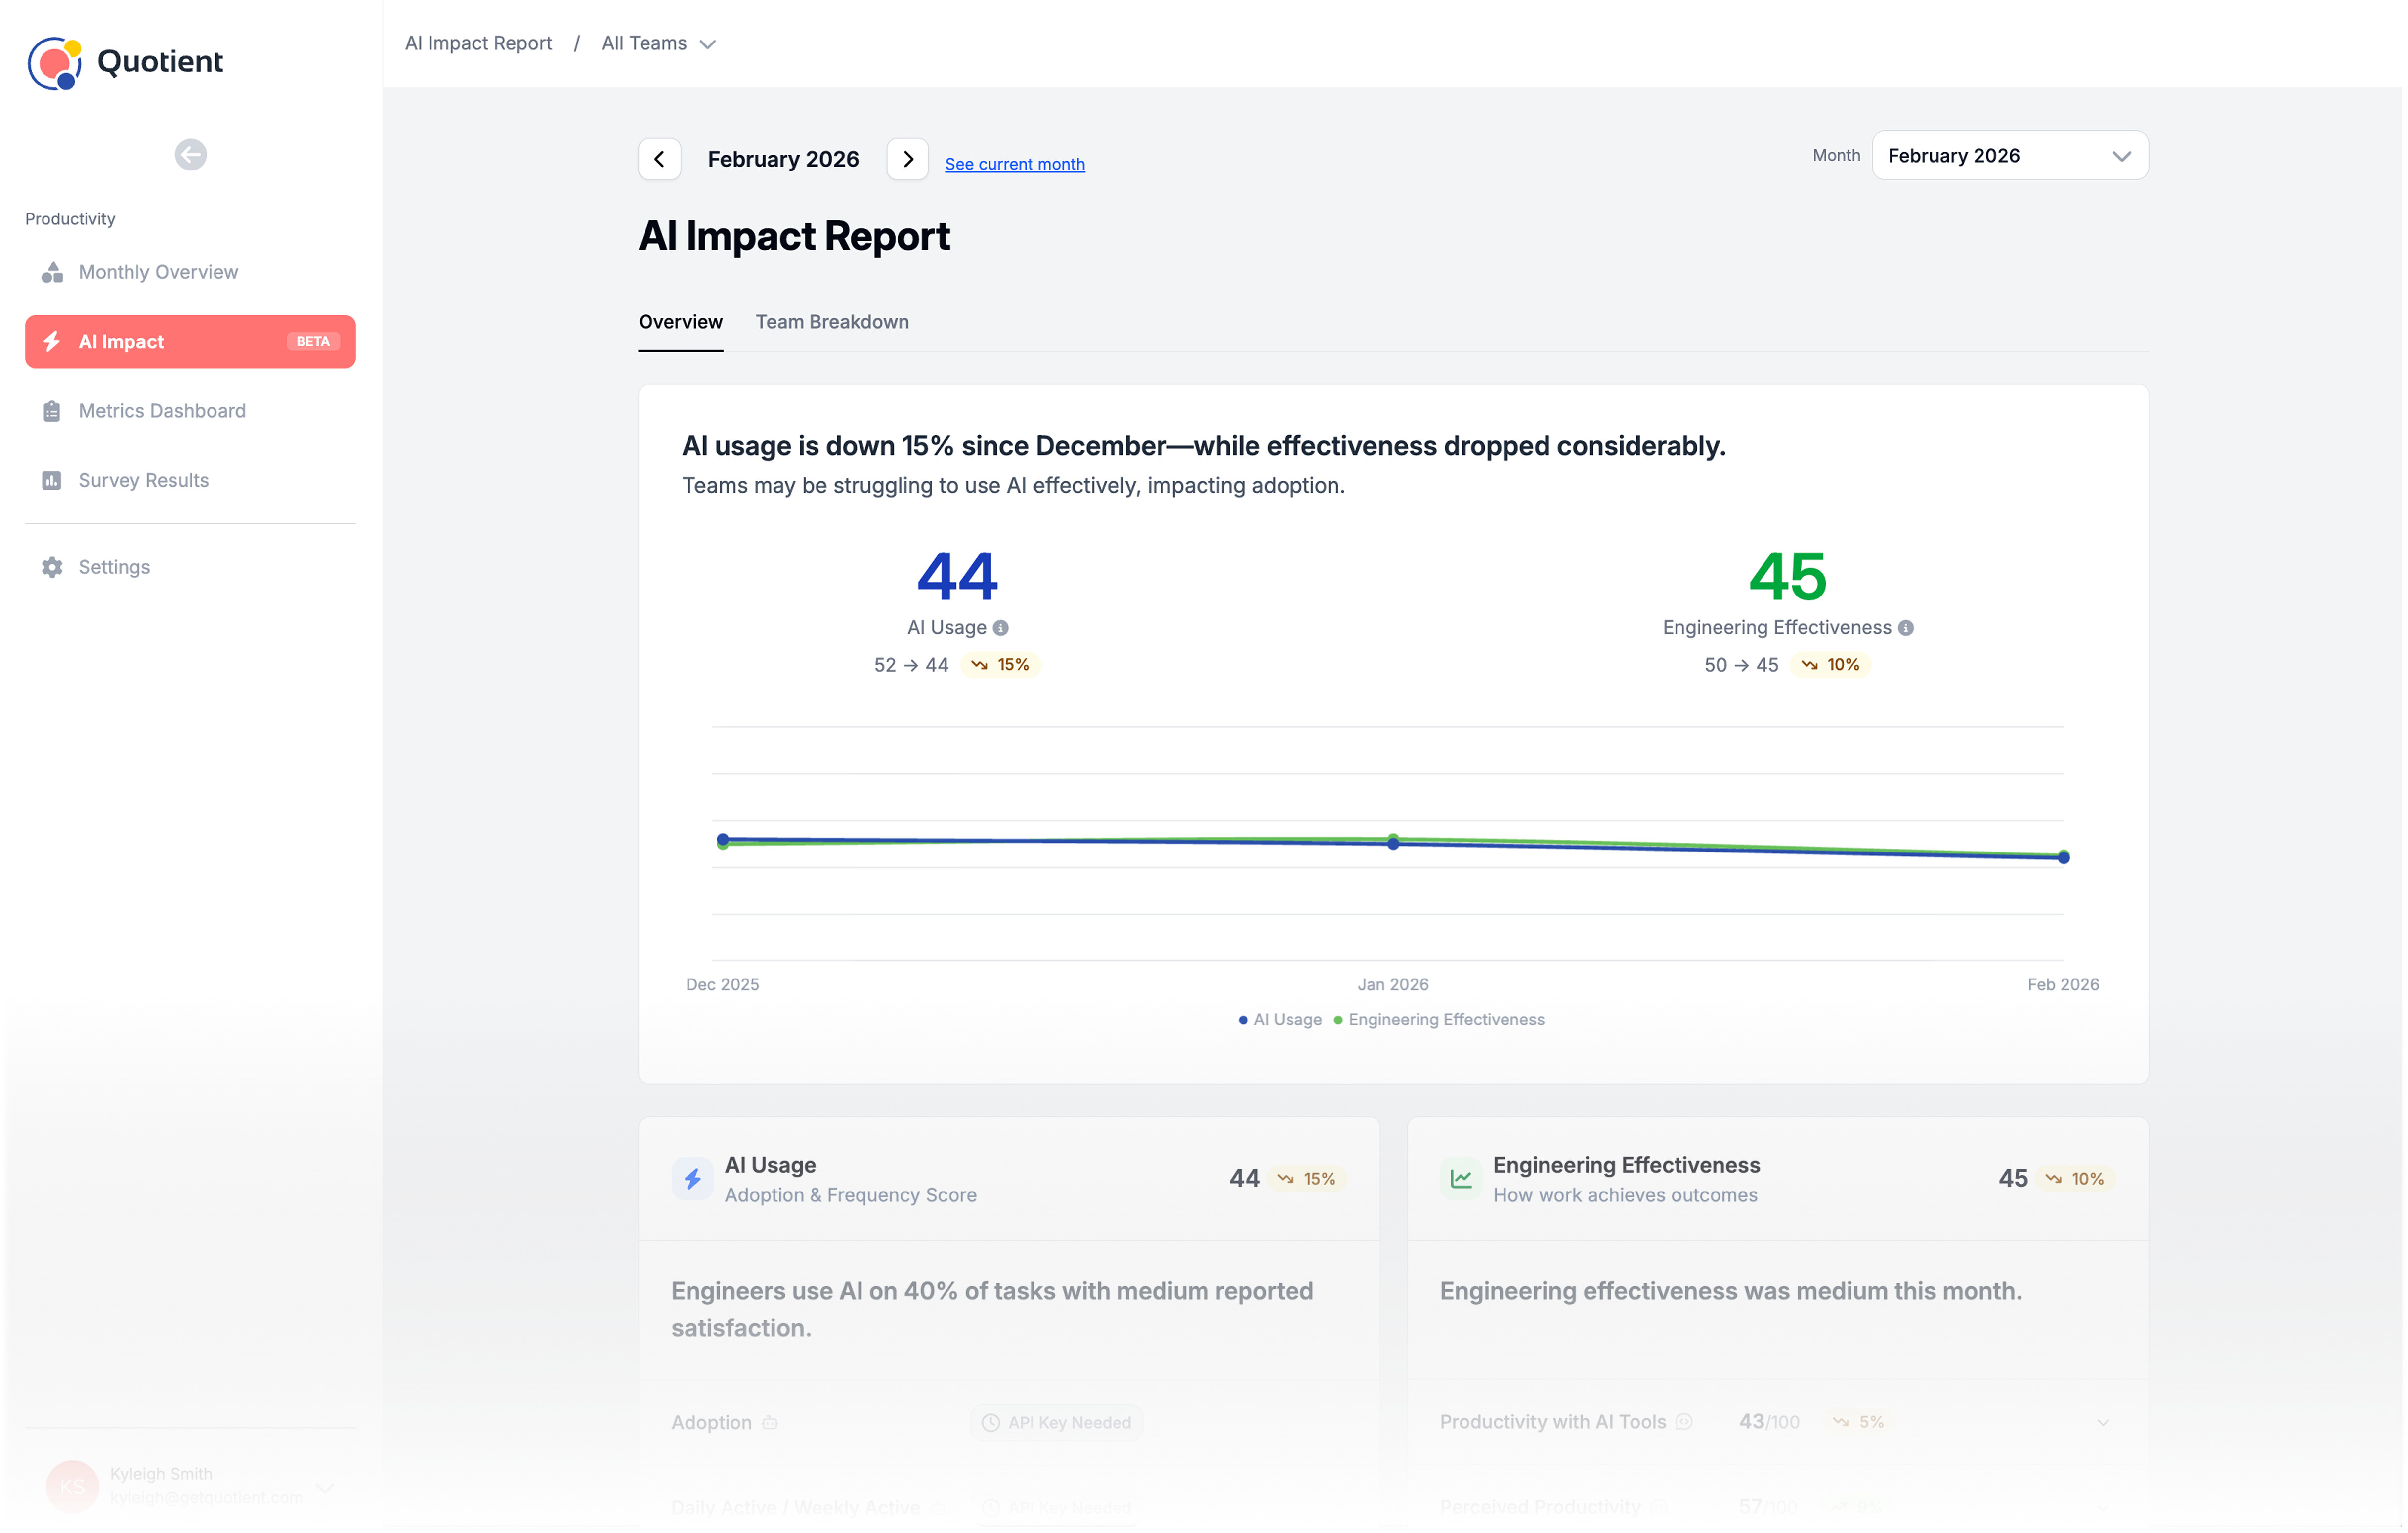Expand the Productivity with AI Tools row
The width and height of the screenshot is (2408, 1533).
coord(2104,1421)
